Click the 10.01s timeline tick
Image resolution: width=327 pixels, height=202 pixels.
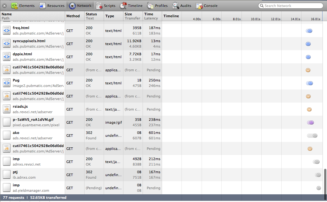coord(256,19)
